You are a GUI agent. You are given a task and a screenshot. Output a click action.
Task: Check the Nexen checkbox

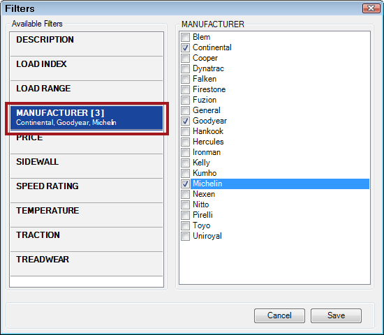(186, 195)
